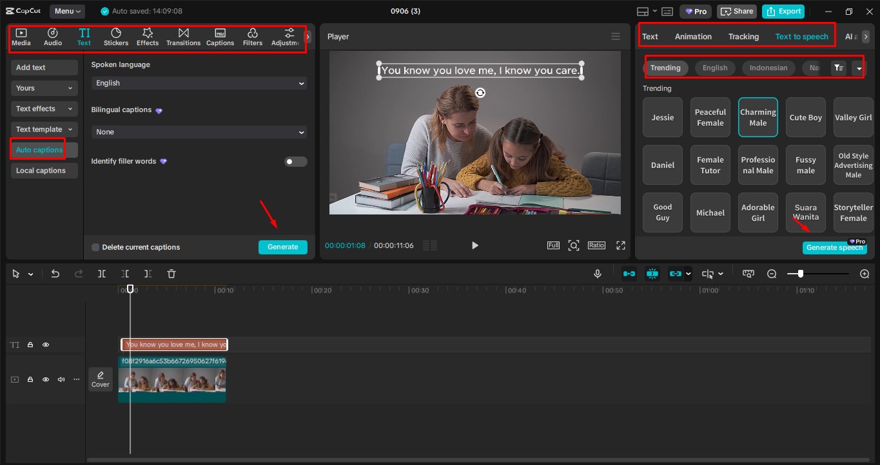Screen dimensions: 880x465
Task: Hide the text track with the eye icon
Action: tap(46, 345)
